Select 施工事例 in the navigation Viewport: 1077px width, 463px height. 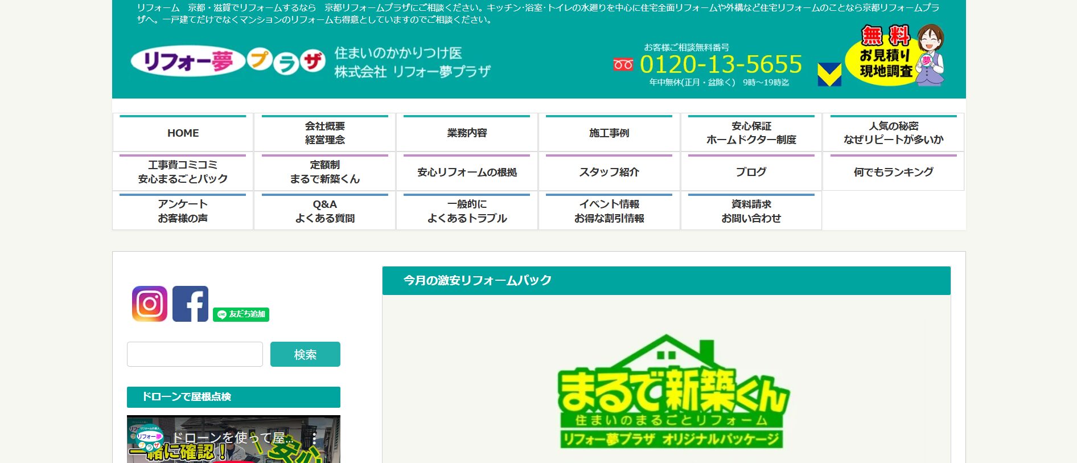click(609, 133)
